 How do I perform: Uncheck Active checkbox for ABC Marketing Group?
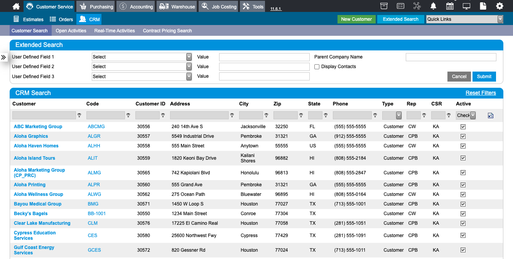[x=463, y=127]
